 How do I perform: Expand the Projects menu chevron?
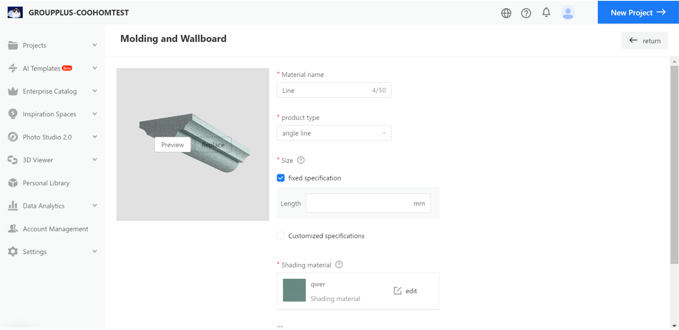pyautogui.click(x=95, y=45)
